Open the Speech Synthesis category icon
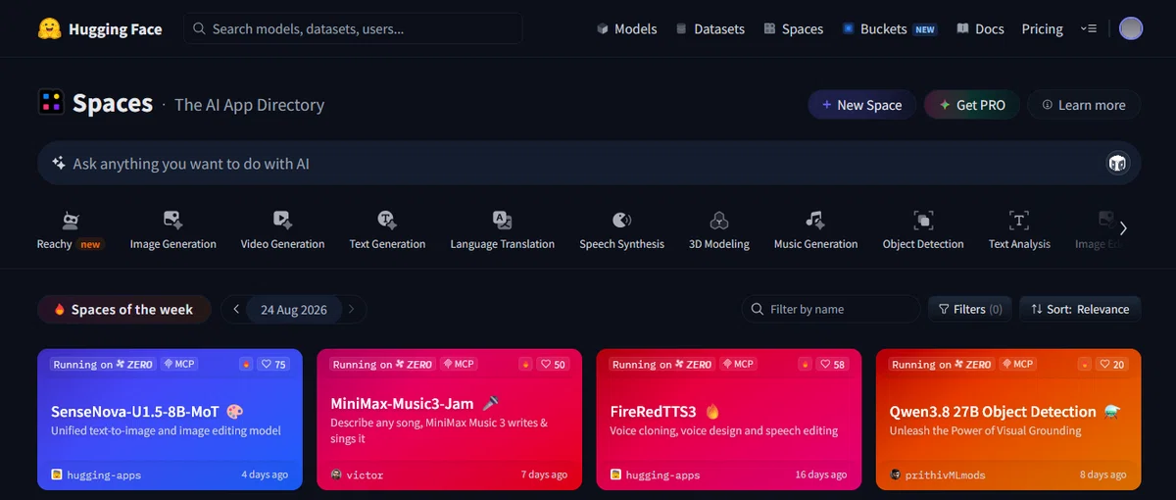 [x=621, y=221]
